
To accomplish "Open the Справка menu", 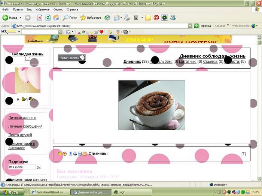I will point(72,9).
